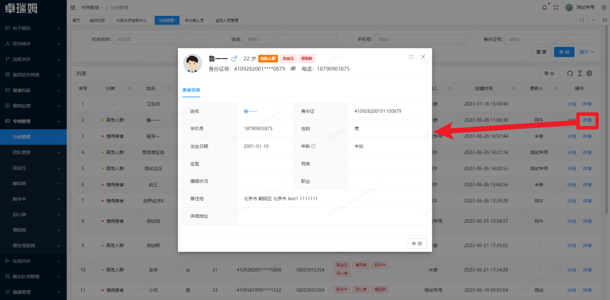The image size is (610, 300).
Task: Maximize the patient detail dialog
Action: (411, 57)
